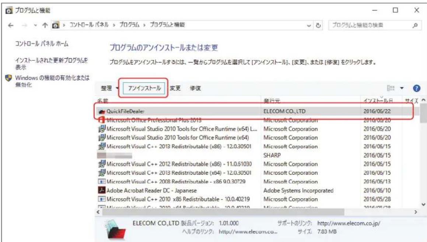The image size is (427, 242).
Task: Click the shield icon beside Windows の機能
Action: point(9,78)
